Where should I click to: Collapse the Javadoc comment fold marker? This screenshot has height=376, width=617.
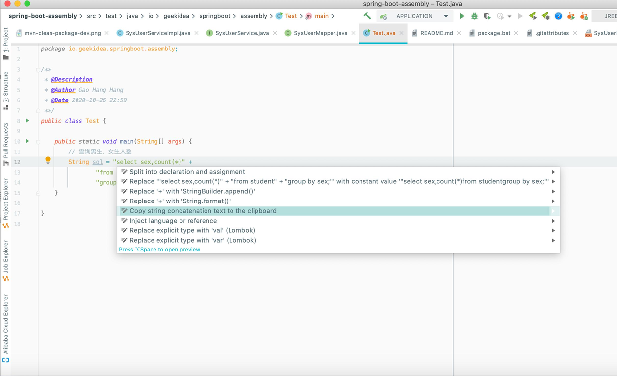[x=38, y=70]
